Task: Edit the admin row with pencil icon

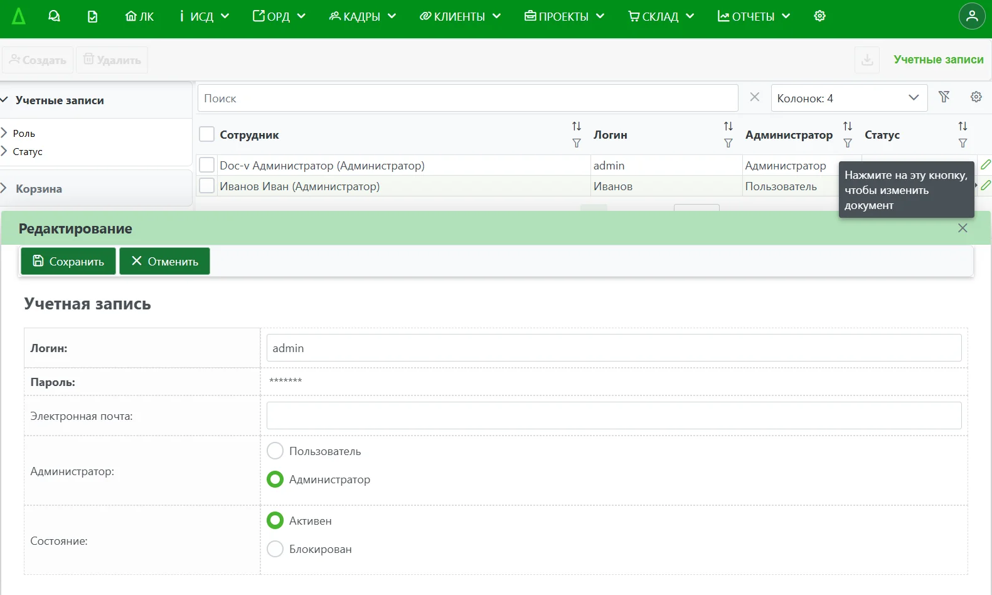Action: pos(986,164)
